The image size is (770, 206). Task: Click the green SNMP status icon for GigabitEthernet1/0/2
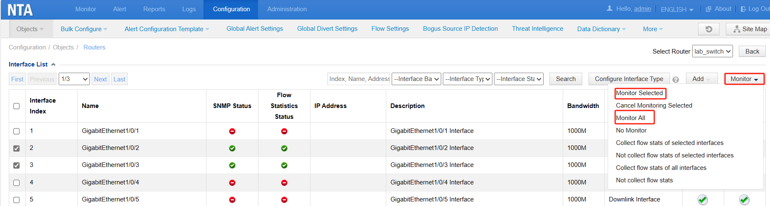232,148
